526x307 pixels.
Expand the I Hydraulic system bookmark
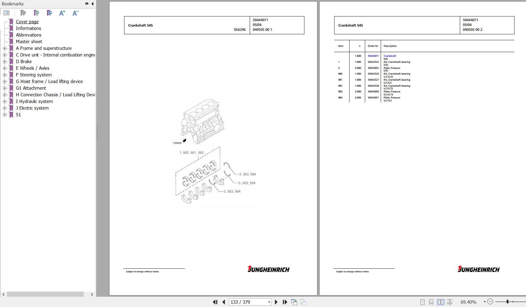5,101
